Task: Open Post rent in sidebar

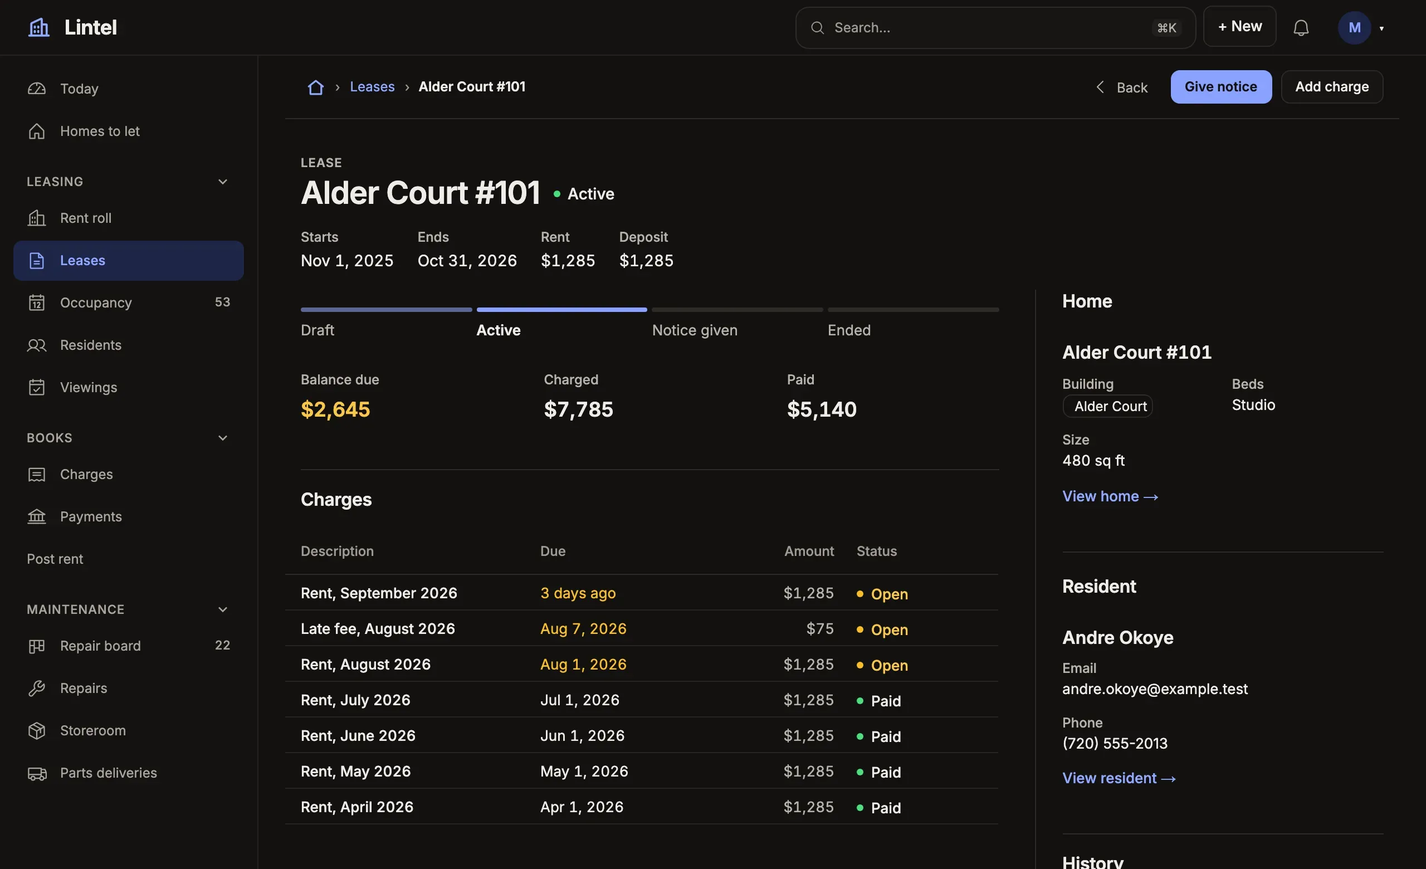Action: pyautogui.click(x=55, y=559)
